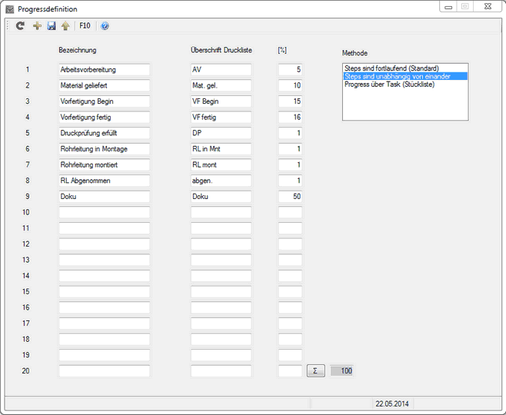Screen dimensions: 506x415
Task: Click the empty Bezeichnung field in row 10
Action: pyautogui.click(x=104, y=213)
